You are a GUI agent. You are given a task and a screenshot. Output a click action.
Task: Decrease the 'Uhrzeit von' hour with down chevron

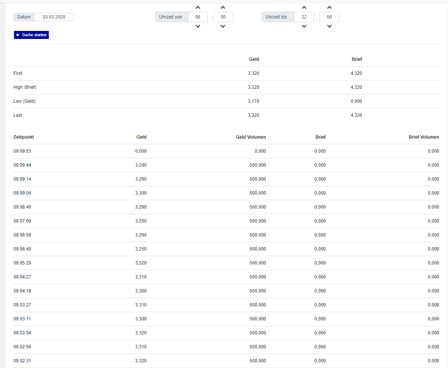click(x=198, y=26)
